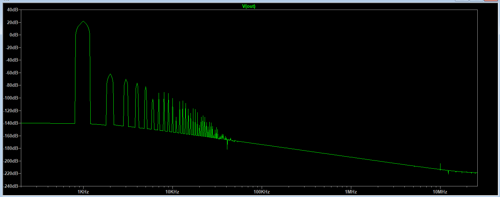
Task: Click the -100dB axis label
Action: 11,98
